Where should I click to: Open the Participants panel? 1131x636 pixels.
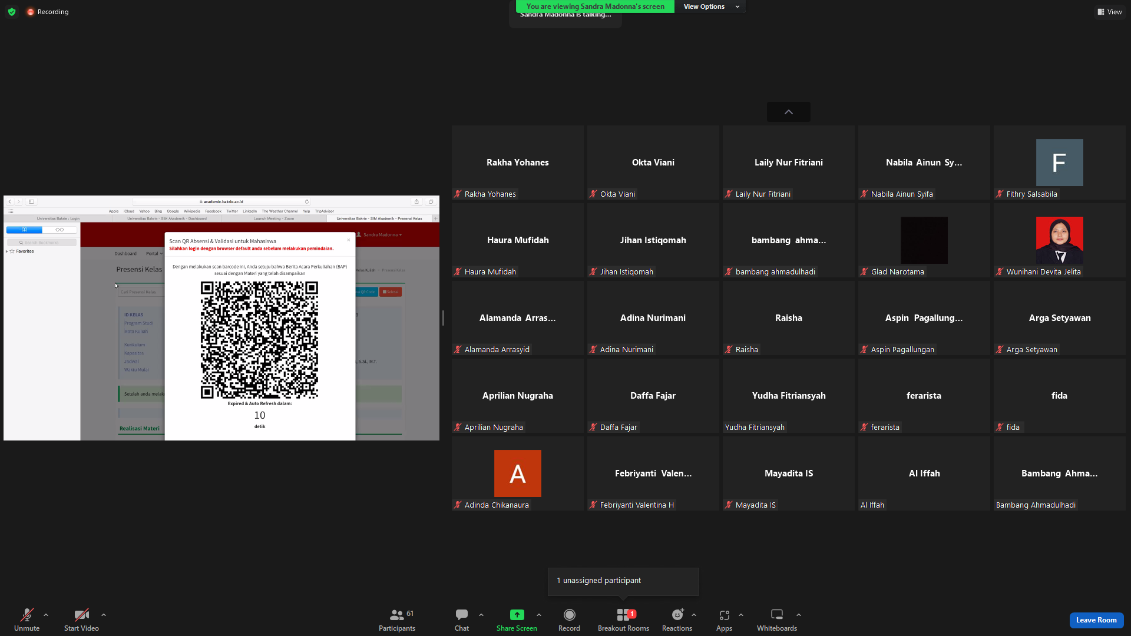[x=397, y=620]
